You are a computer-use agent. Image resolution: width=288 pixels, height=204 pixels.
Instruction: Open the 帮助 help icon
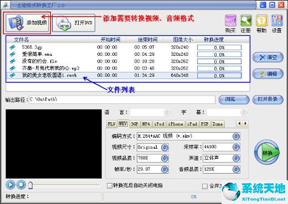click(x=261, y=20)
